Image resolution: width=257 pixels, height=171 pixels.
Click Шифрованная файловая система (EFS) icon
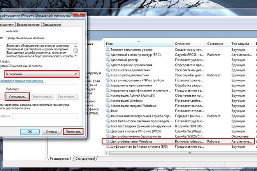(107, 148)
